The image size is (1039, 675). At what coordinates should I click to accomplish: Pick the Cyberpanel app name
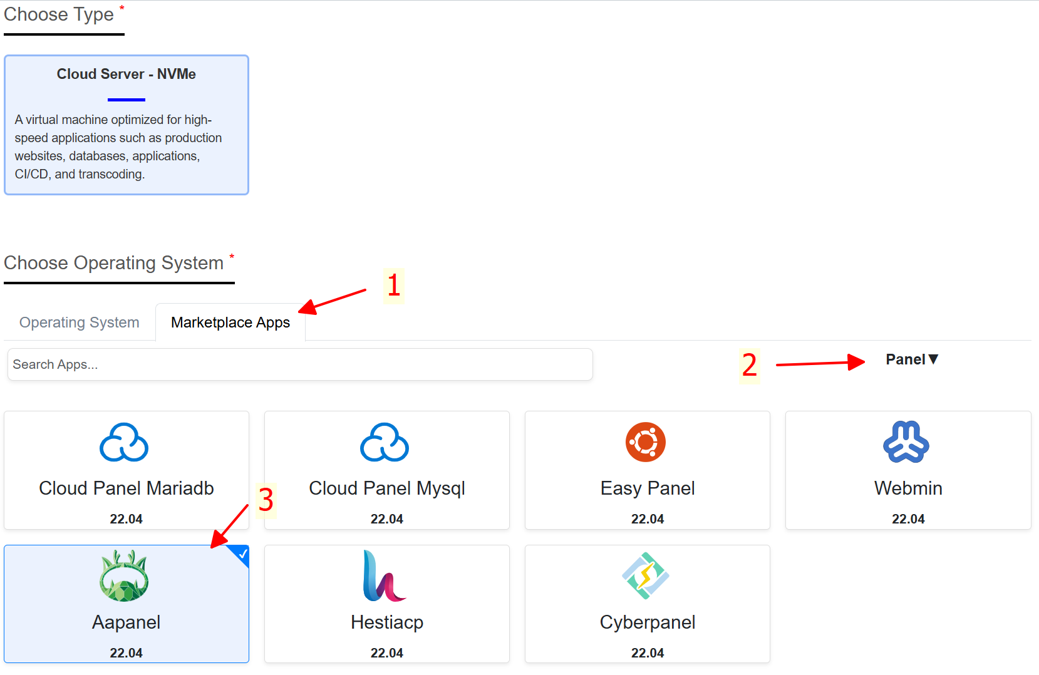(x=648, y=622)
